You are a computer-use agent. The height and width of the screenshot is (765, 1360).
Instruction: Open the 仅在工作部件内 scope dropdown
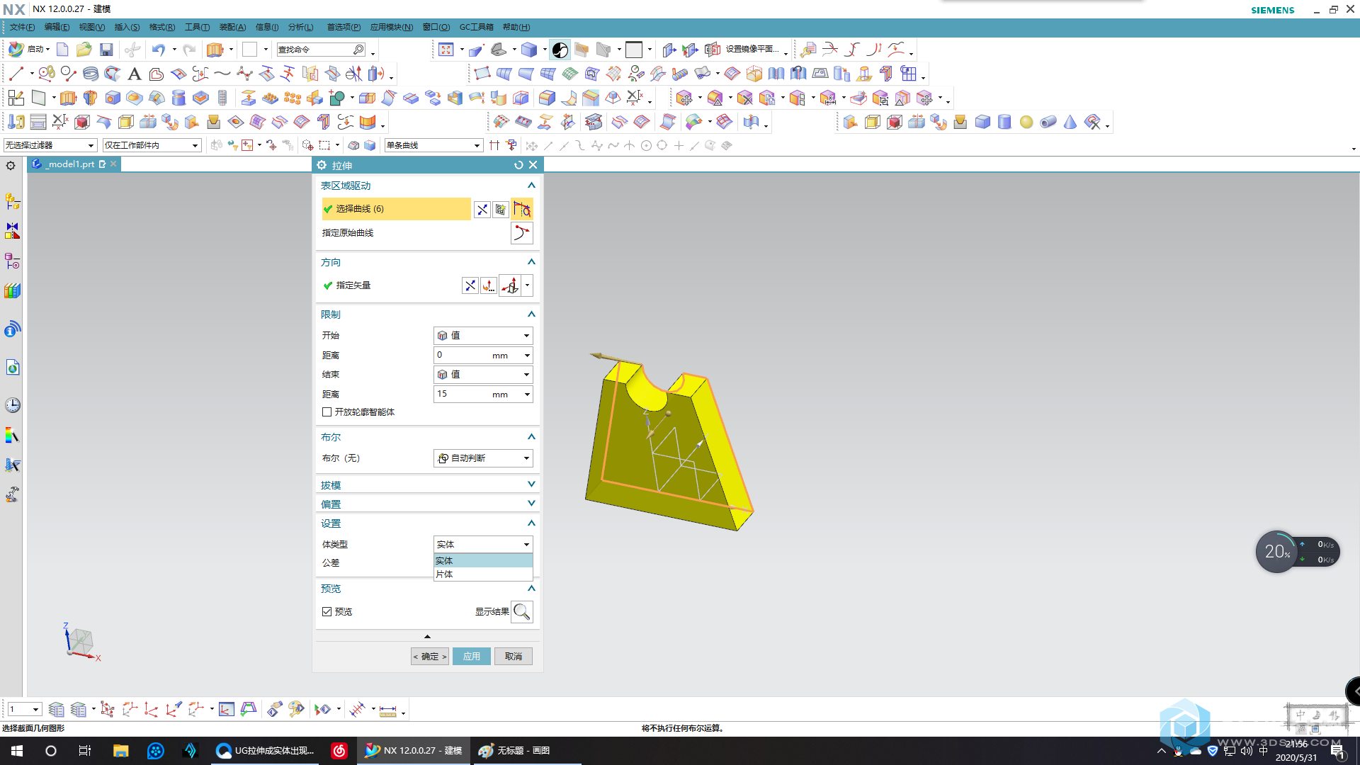click(152, 145)
